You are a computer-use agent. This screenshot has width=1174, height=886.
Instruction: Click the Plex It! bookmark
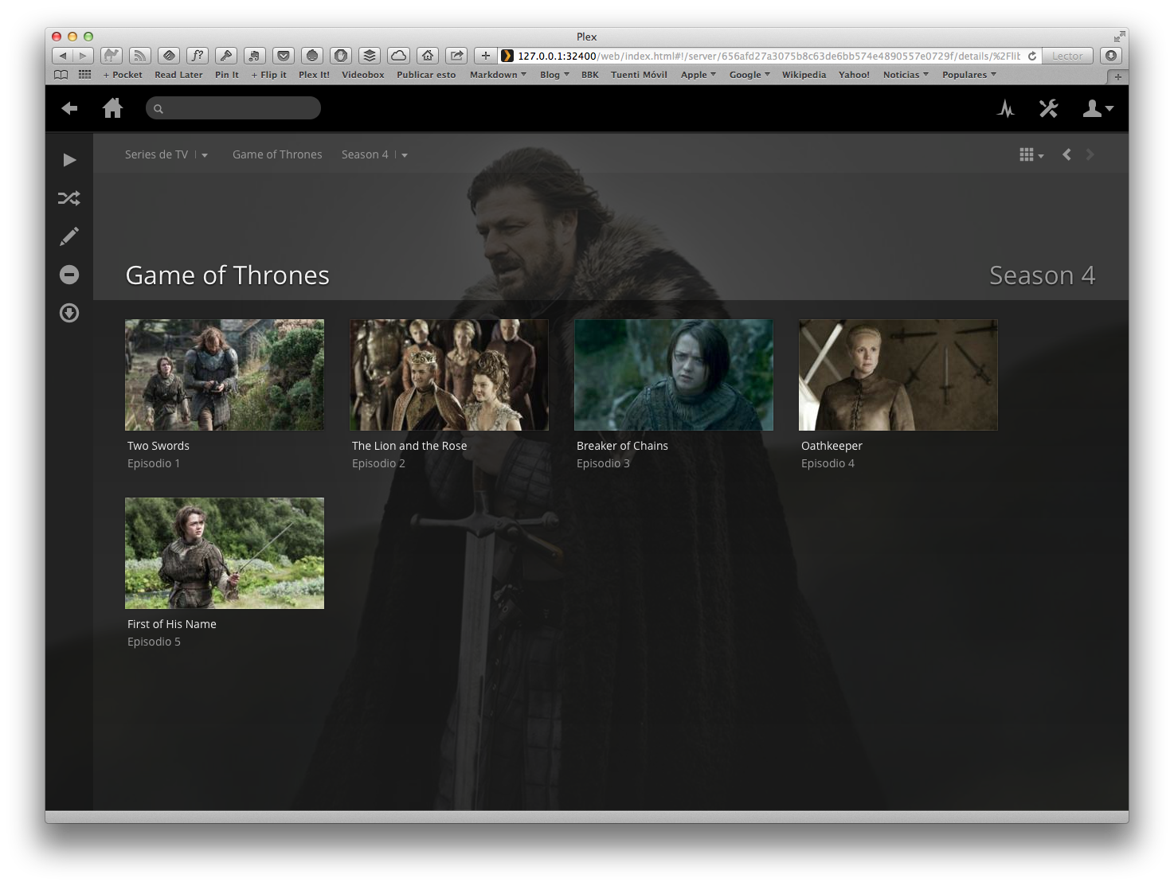314,75
